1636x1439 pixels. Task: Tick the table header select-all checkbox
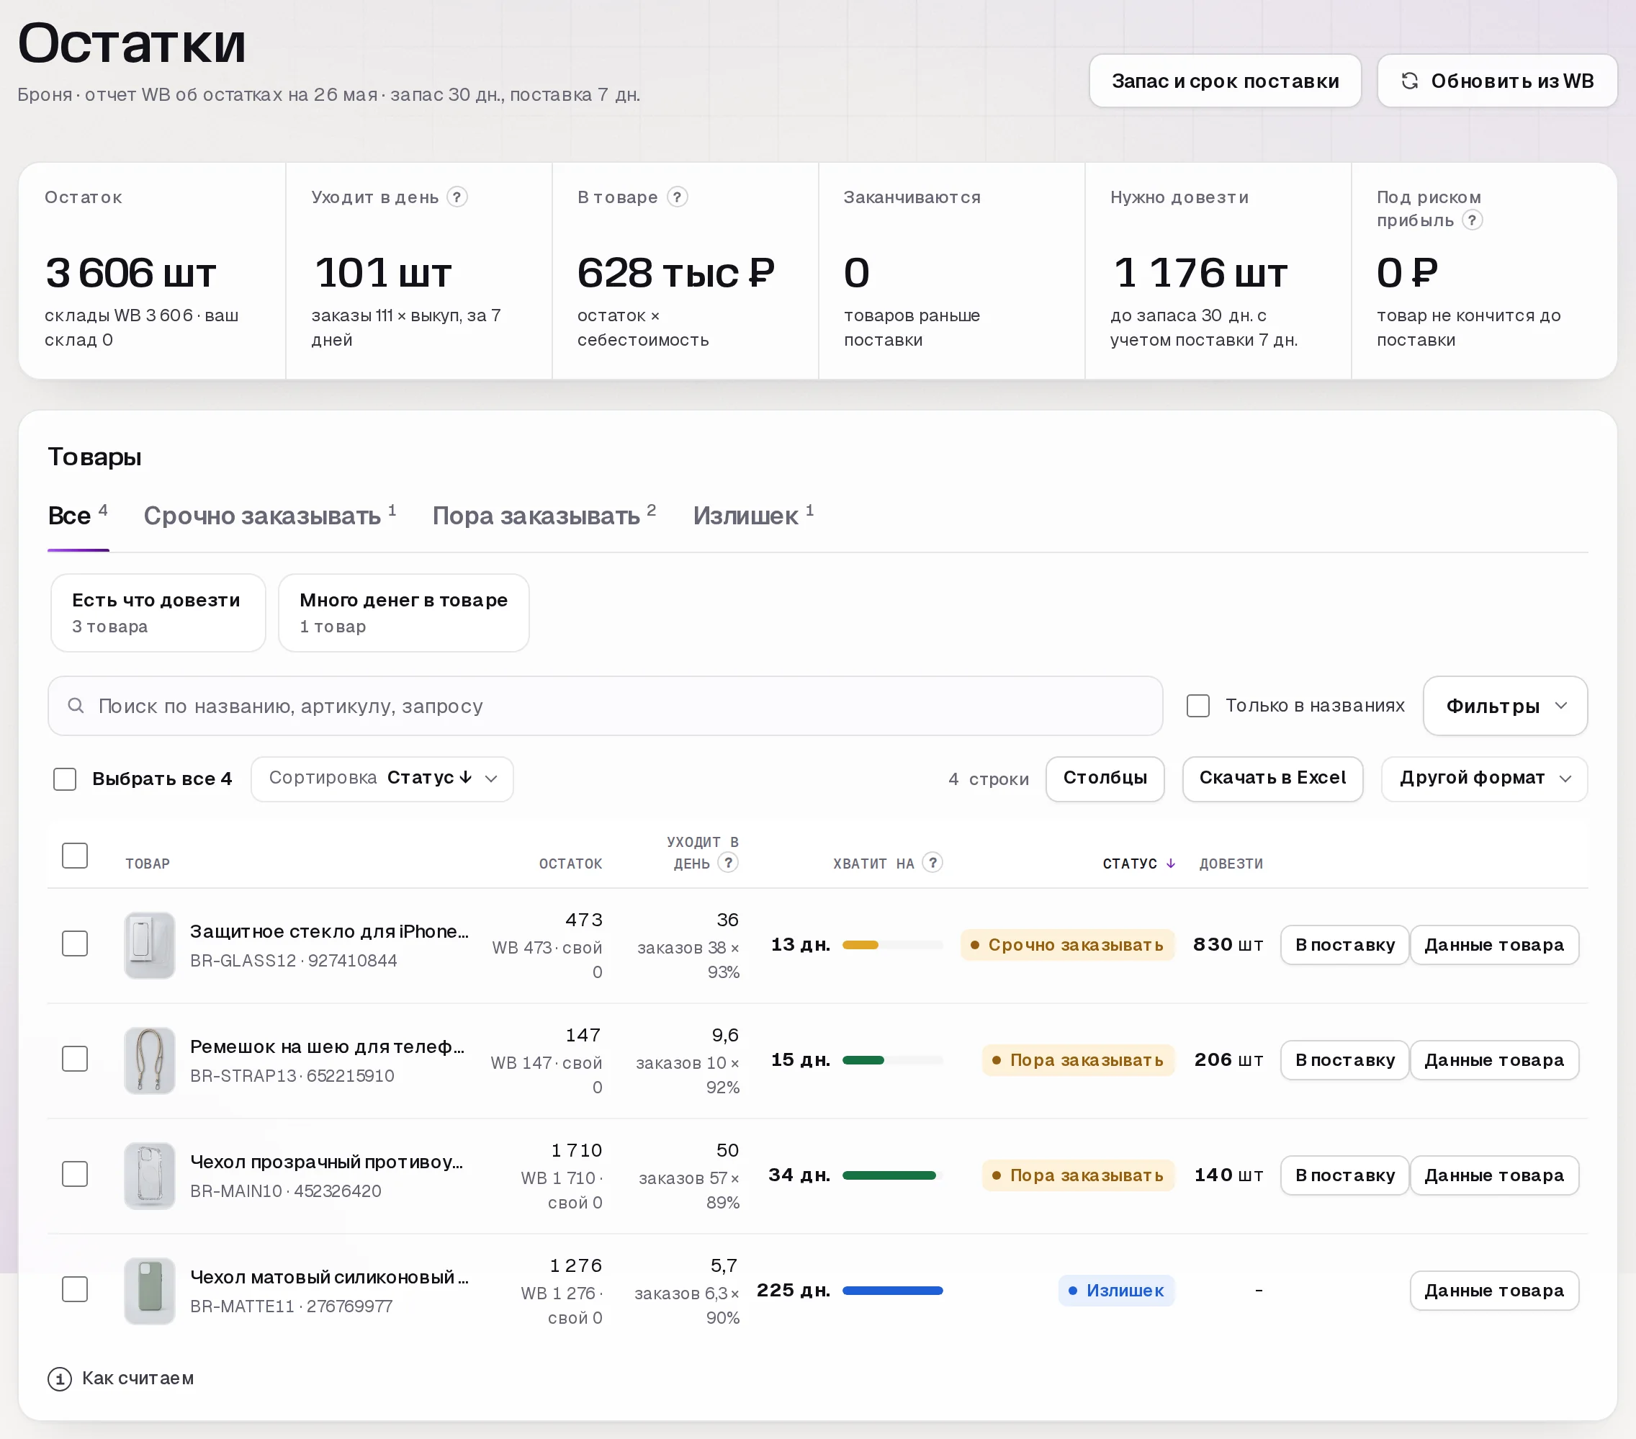click(75, 855)
